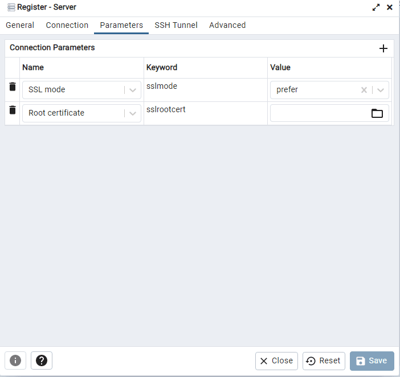Viewport: 400px width, 377px height.
Task: Close dialog with the title bar X
Action: 390,7
